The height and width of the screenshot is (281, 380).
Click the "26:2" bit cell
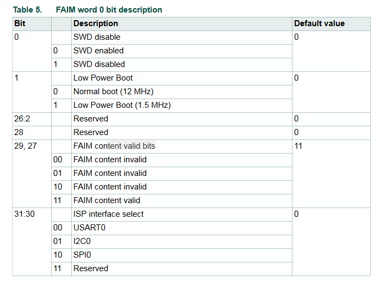tap(23, 119)
